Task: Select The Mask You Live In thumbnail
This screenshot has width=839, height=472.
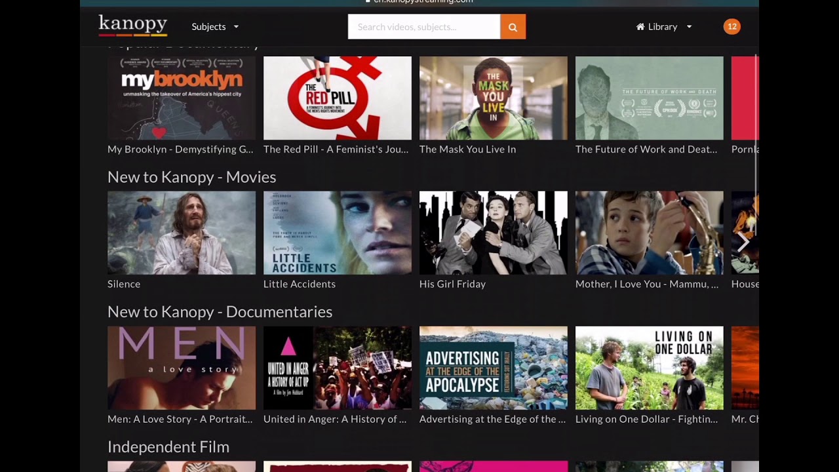Action: pos(494,98)
